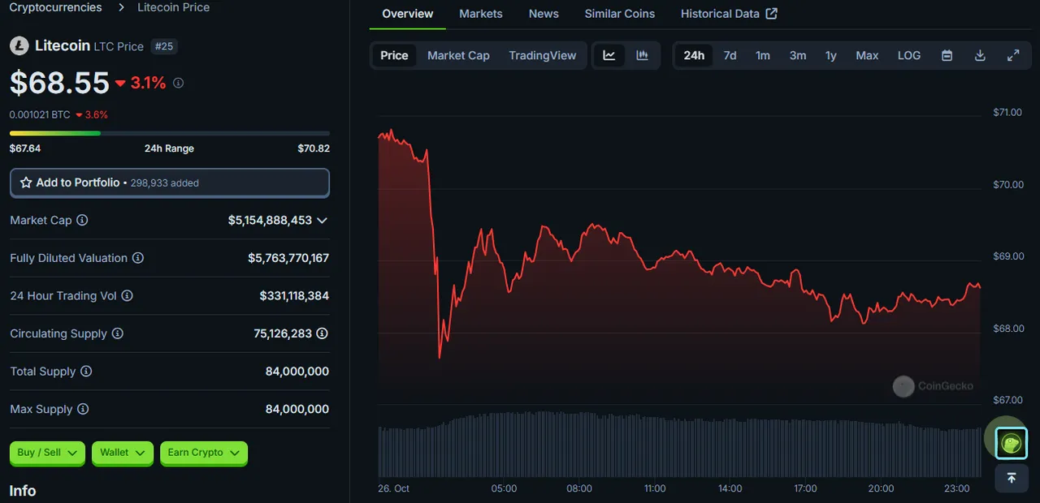
Task: Open 24 Hour Trading Vol info icon
Action: point(128,296)
